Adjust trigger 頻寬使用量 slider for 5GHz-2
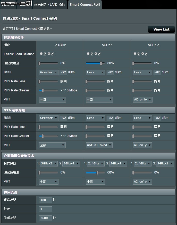The image size is (177, 225). point(142,63)
